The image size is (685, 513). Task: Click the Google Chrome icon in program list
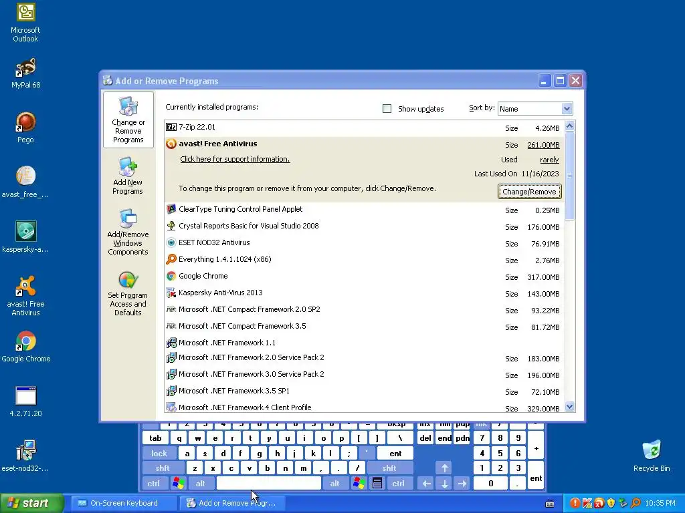pos(171,276)
